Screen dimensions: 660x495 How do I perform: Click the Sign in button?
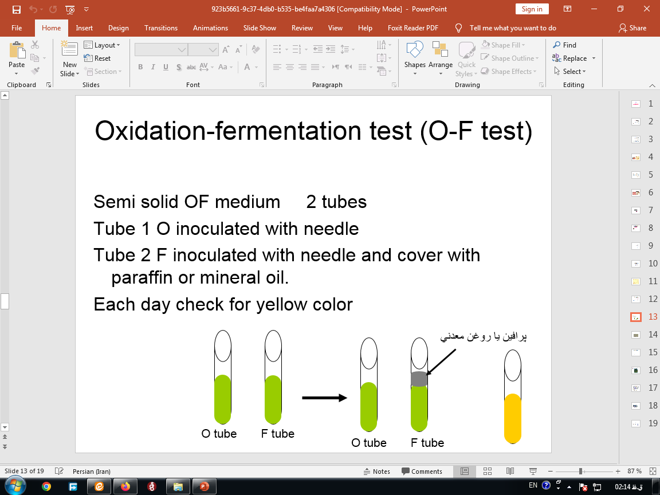point(532,9)
